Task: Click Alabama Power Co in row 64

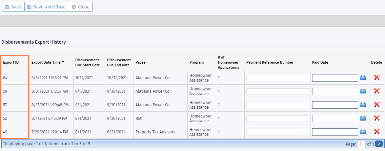Action: click(153, 78)
